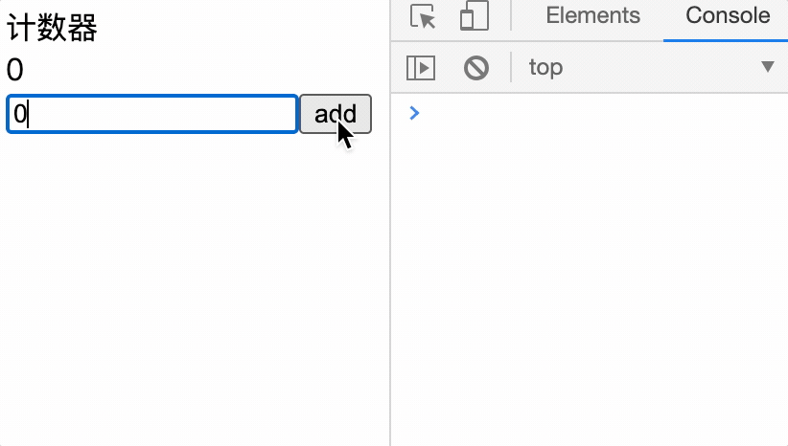Toggle the device toolbar icon

474,16
